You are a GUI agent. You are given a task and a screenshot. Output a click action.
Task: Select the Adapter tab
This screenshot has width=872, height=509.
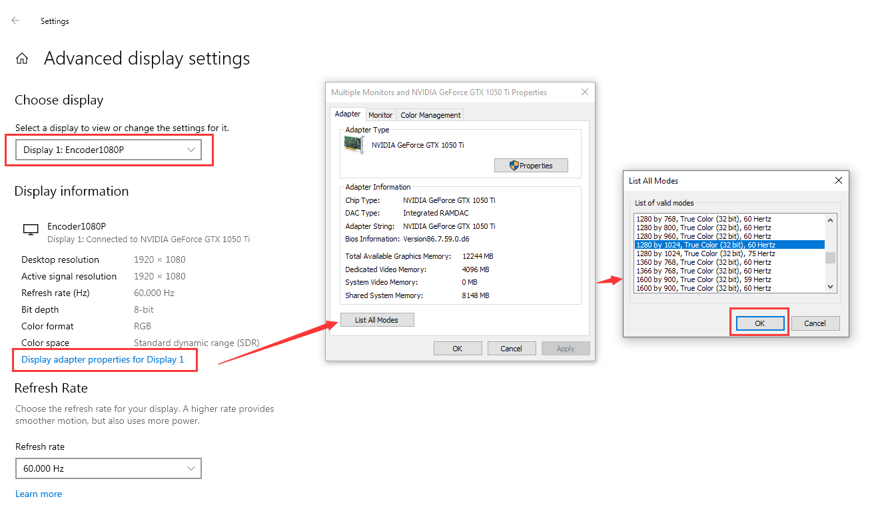347,114
